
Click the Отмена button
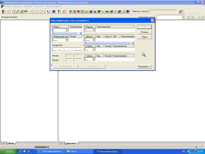pos(144,32)
